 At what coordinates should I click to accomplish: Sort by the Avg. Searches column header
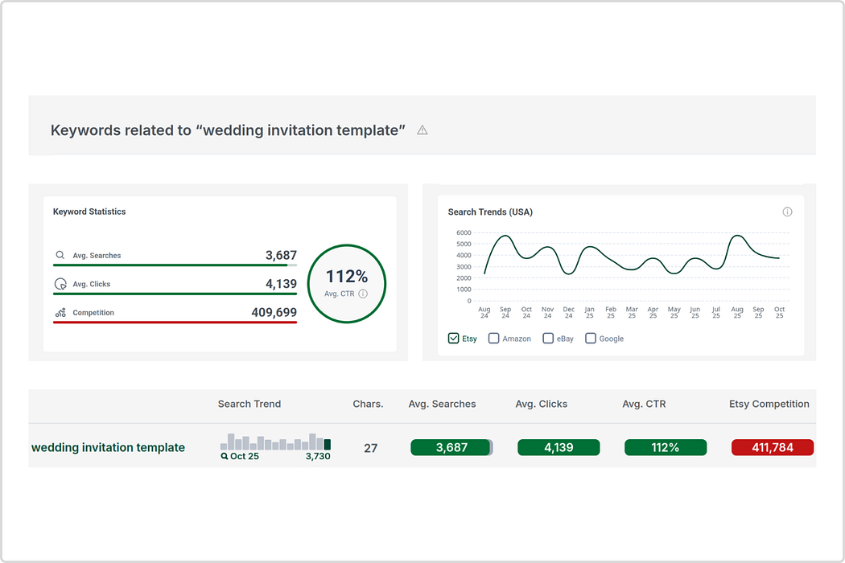pos(442,404)
